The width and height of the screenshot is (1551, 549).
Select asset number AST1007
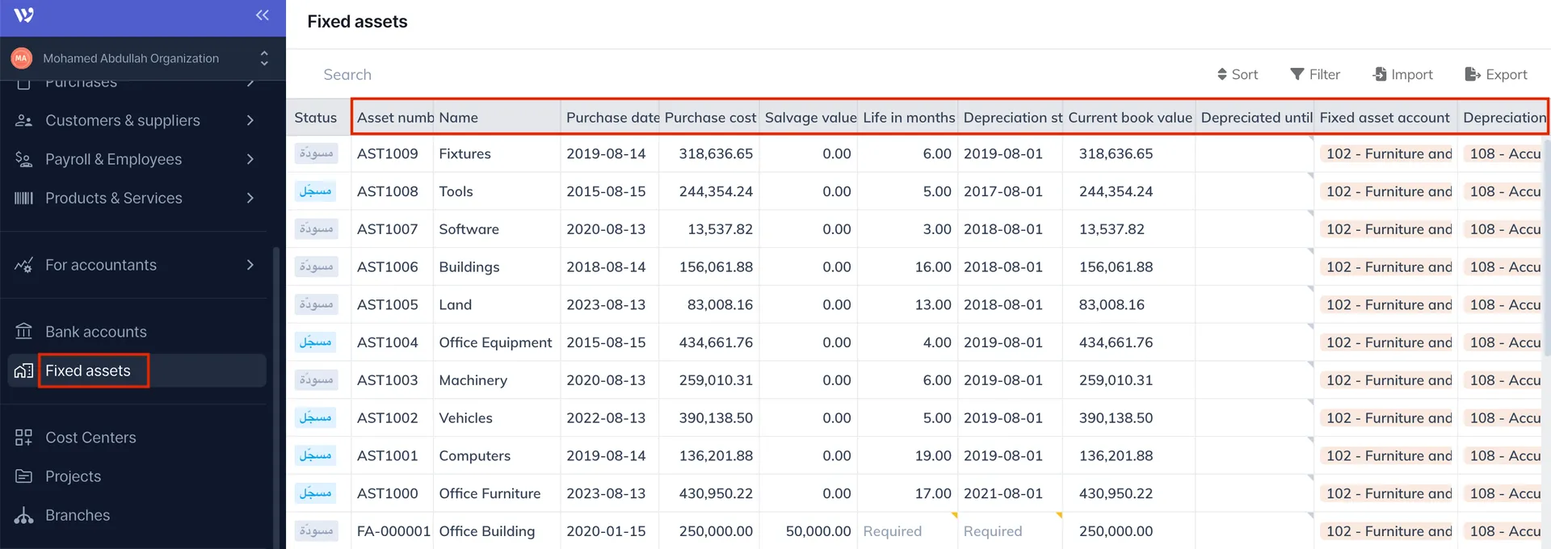[x=388, y=229]
